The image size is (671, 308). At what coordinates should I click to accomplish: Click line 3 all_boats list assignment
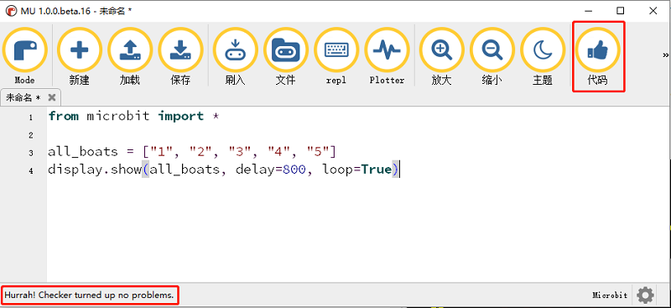click(x=192, y=152)
